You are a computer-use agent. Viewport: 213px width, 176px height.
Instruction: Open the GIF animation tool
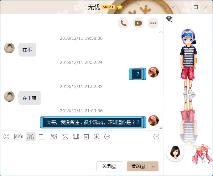(x=18, y=137)
